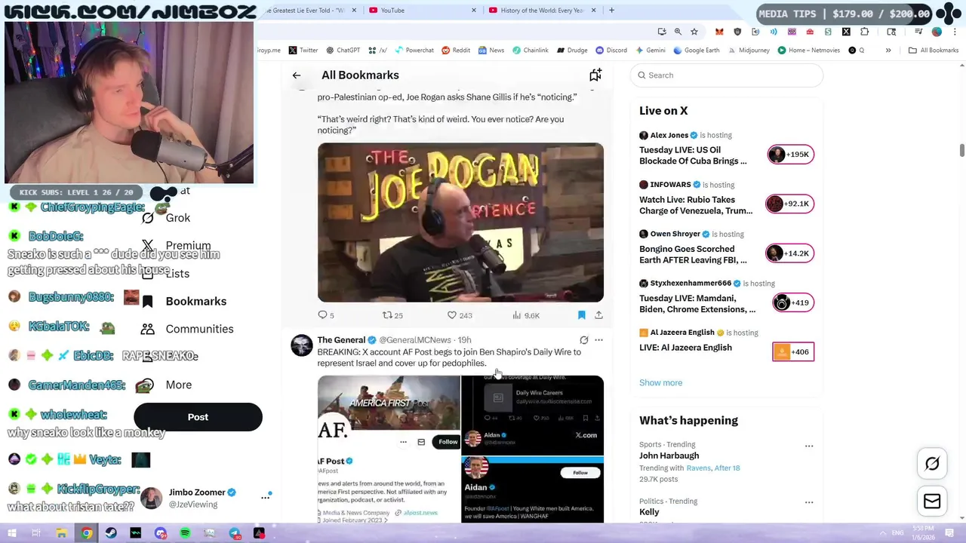The image size is (966, 543).
Task: Repost the Joe Rogan post with 25 reposts
Action: pos(392,315)
